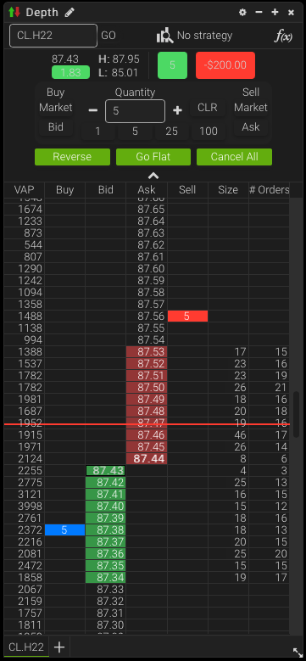Click the strategy chart icon

(164, 36)
